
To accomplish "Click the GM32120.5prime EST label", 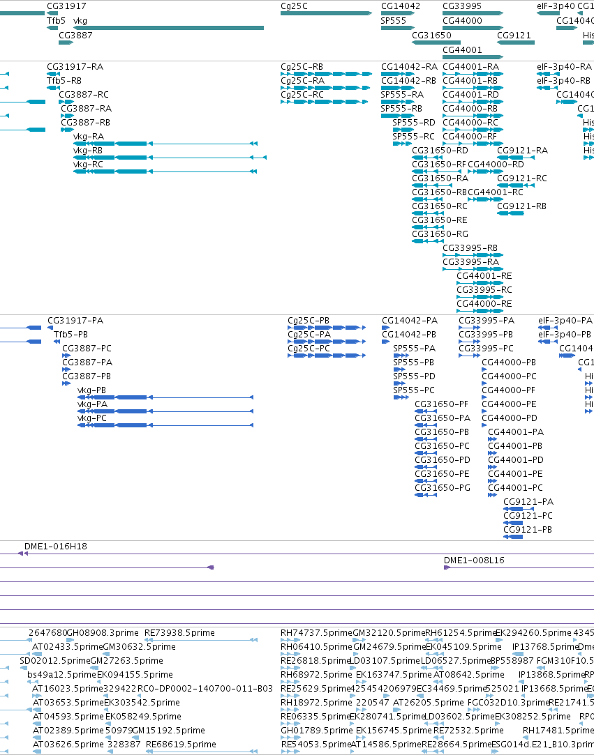I will pyautogui.click(x=389, y=633).
